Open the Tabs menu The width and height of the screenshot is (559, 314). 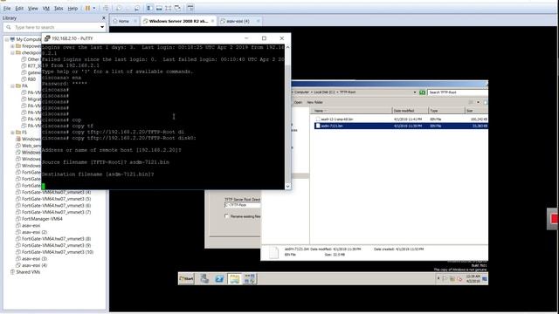click(x=59, y=8)
